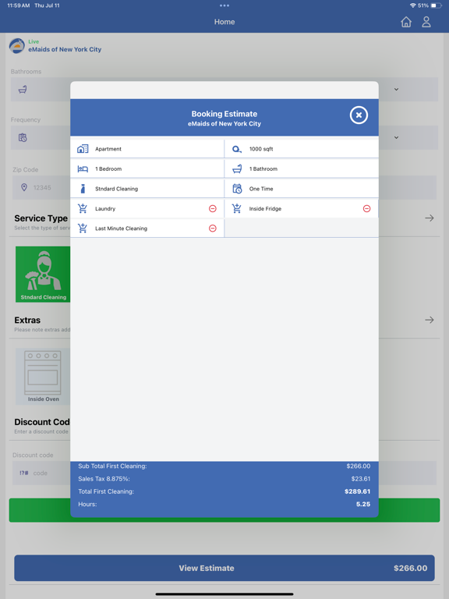449x599 pixels.
Task: Click the eMaids of New York City logo
Action: [x=17, y=46]
